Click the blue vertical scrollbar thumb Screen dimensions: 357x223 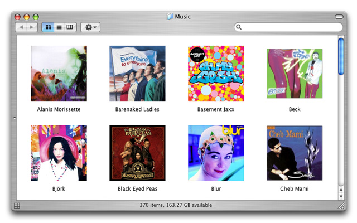click(341, 56)
